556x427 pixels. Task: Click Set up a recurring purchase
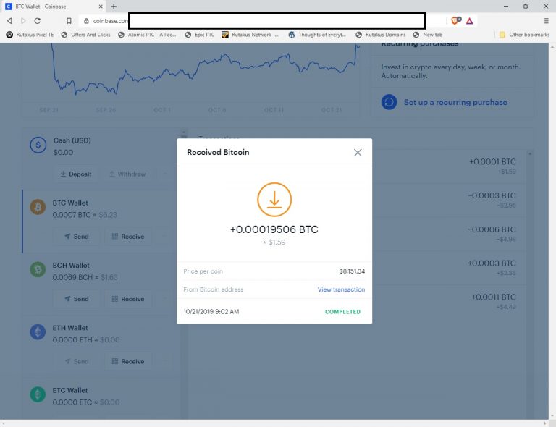[455, 103]
